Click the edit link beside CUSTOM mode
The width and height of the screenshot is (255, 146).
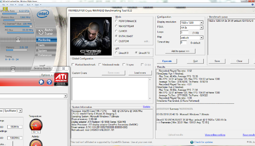(x=147, y=41)
